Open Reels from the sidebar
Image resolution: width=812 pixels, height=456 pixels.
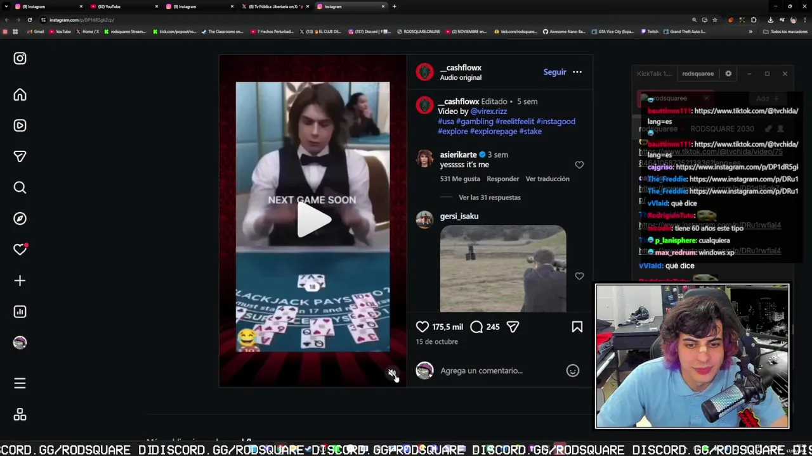(20, 125)
